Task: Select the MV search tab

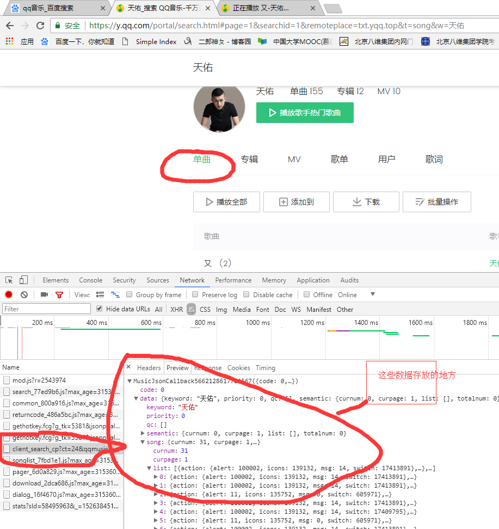Action: tap(294, 159)
